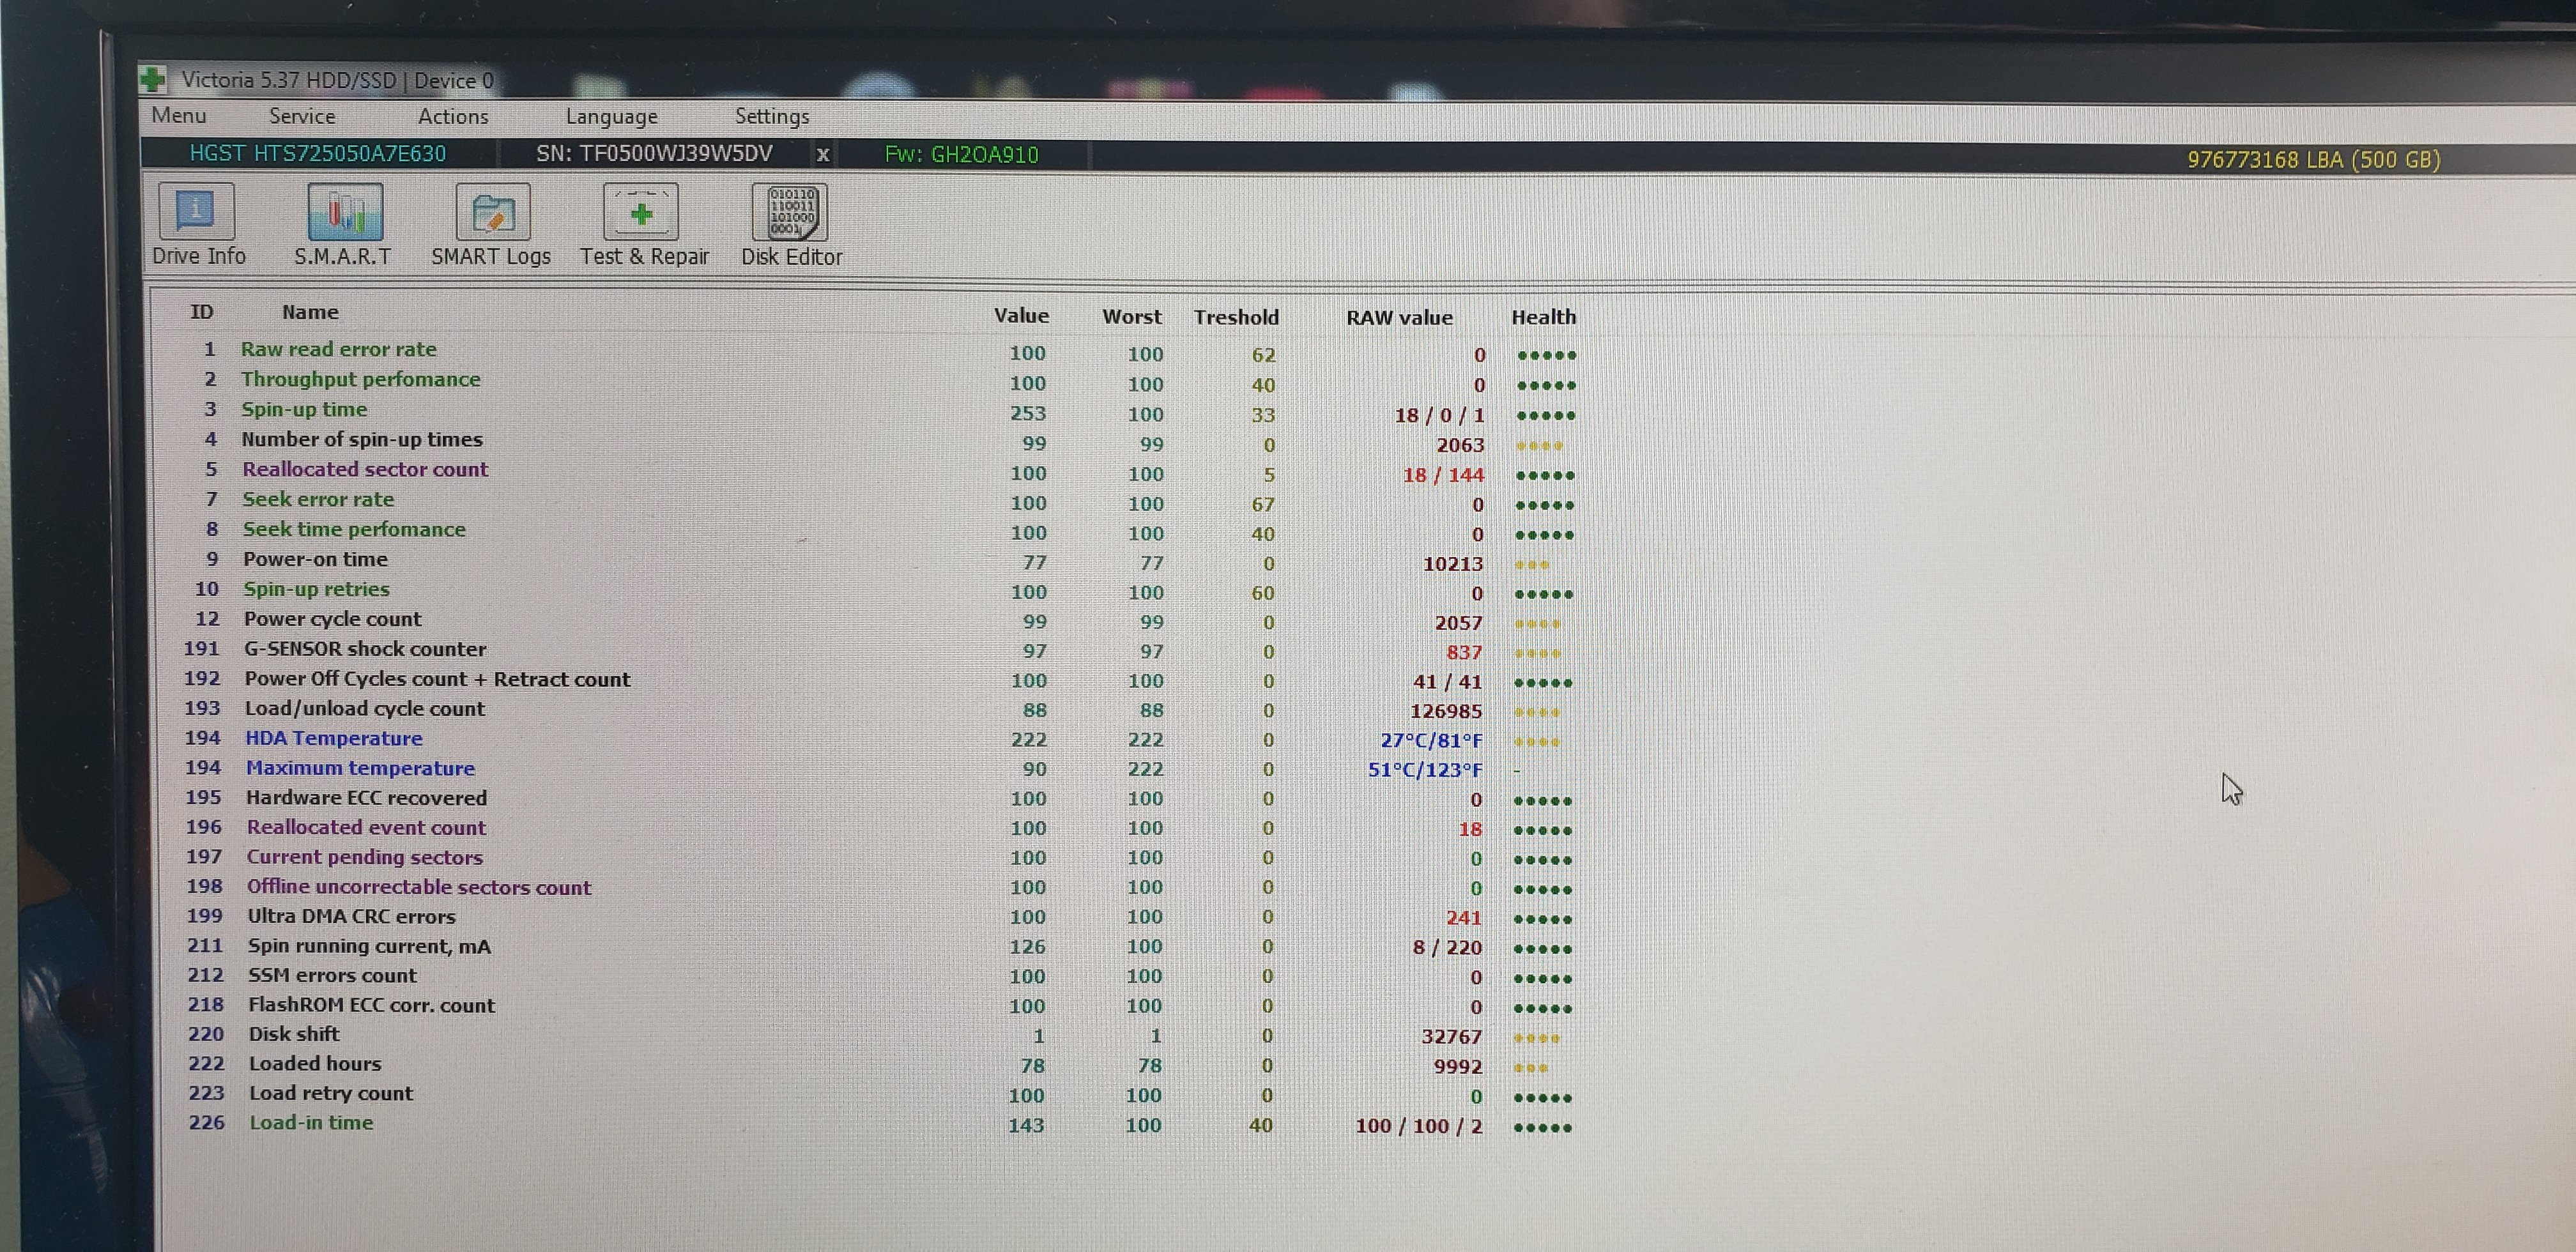This screenshot has width=2576, height=1252.
Task: Click the Value column header
Action: [1021, 315]
